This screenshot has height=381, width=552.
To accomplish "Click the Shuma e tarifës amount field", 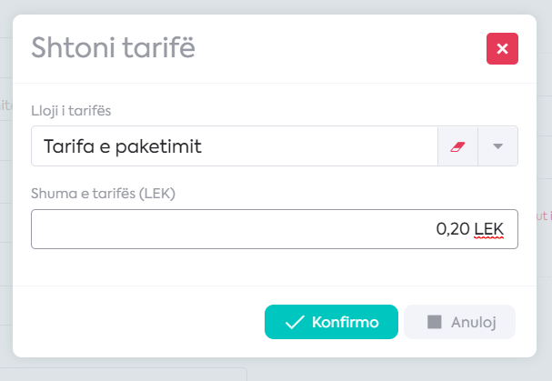I will point(275,229).
